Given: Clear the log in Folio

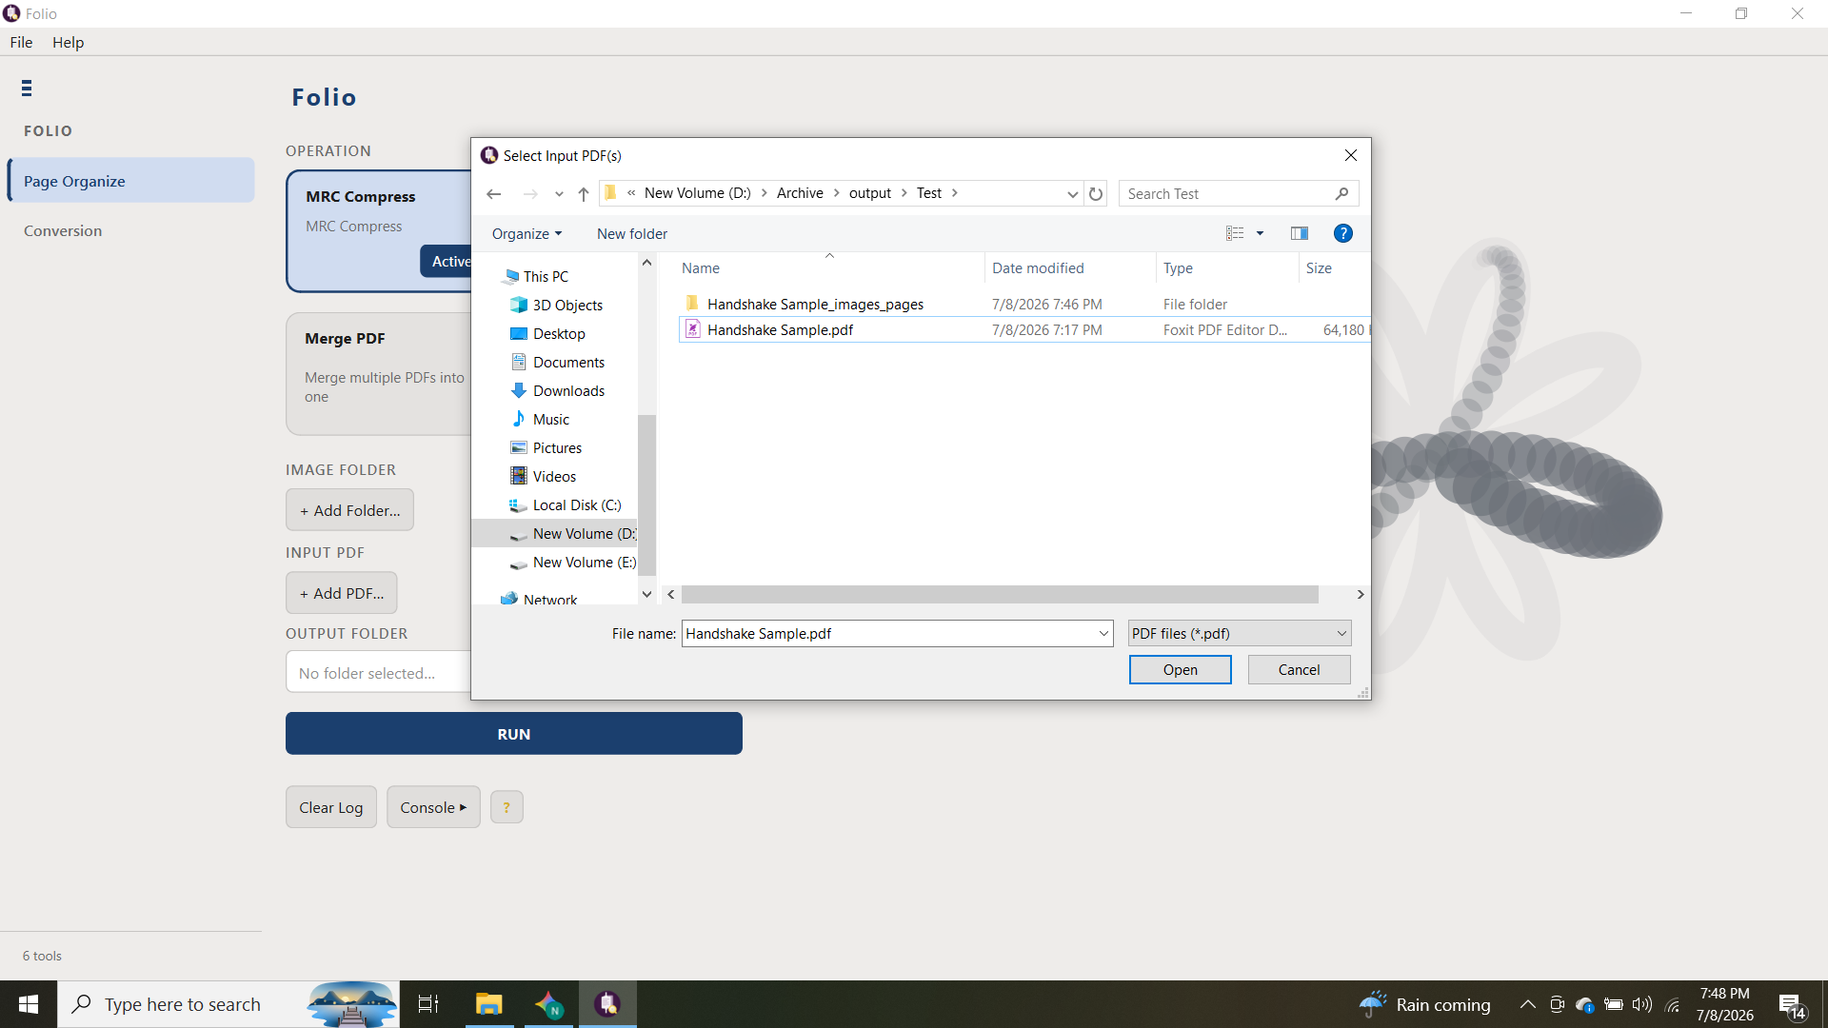Looking at the screenshot, I should click(331, 807).
